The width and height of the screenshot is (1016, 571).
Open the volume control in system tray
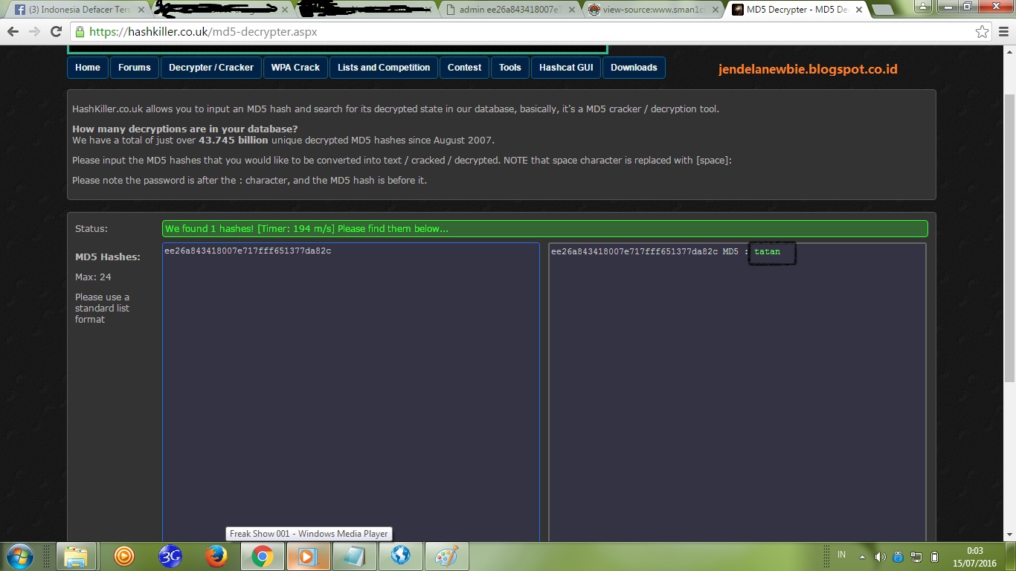click(x=881, y=555)
